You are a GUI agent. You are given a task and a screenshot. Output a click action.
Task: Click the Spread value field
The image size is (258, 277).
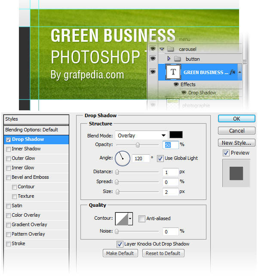click(171, 182)
